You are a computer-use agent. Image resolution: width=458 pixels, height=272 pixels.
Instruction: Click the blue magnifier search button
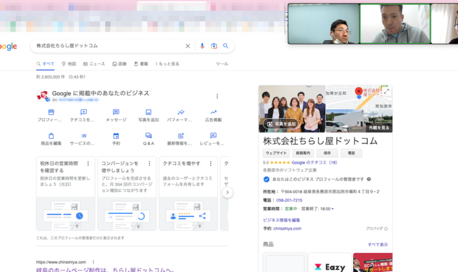click(225, 46)
